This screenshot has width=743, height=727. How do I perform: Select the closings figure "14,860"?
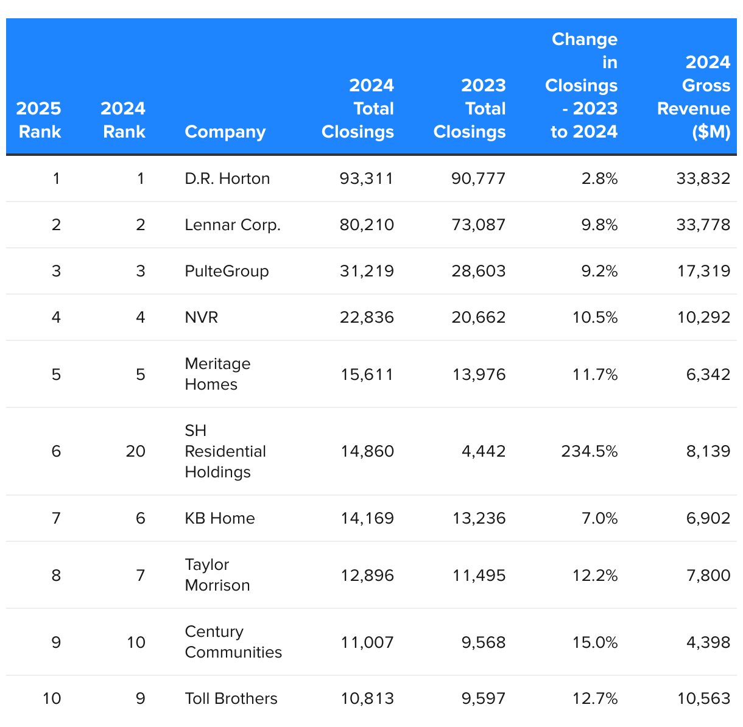(367, 451)
